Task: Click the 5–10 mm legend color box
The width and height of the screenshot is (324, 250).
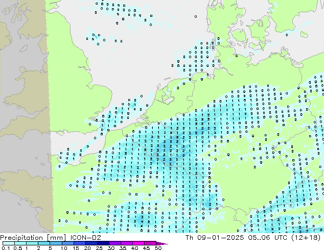Action: (x=56, y=243)
